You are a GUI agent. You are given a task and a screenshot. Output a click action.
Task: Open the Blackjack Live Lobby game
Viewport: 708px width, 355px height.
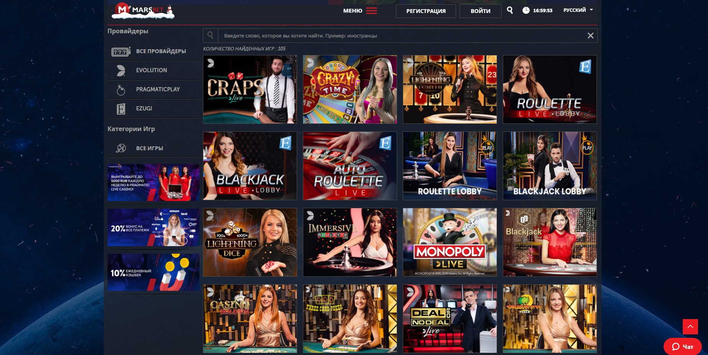pyautogui.click(x=250, y=166)
